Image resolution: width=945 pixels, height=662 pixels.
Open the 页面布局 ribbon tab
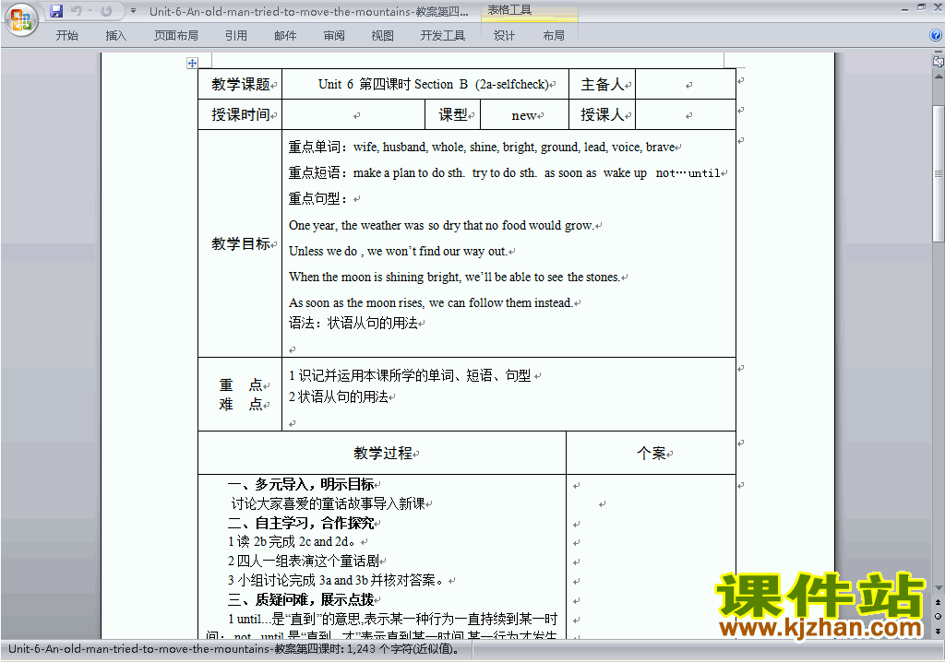click(176, 36)
